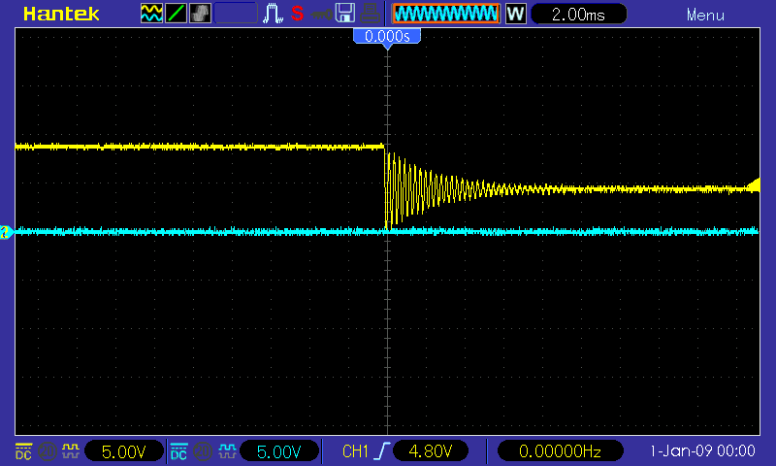Click the yellow trigger level arrow marker
Image resolution: width=776 pixels, height=466 pixels.
pyautogui.click(x=754, y=185)
